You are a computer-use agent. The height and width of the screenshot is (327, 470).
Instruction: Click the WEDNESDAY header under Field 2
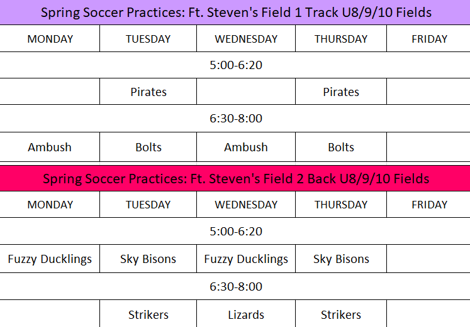(x=246, y=205)
